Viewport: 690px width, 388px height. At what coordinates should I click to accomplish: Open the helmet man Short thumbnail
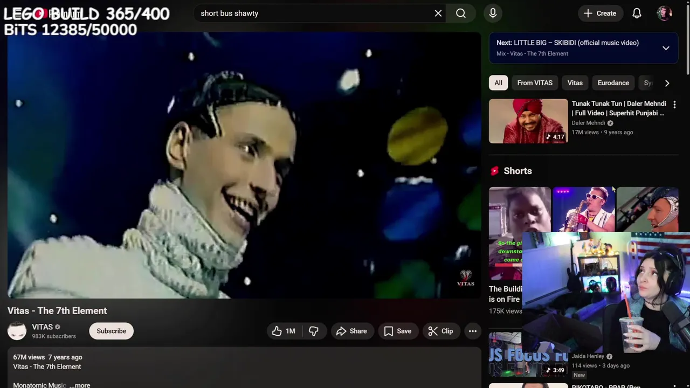pos(647,210)
